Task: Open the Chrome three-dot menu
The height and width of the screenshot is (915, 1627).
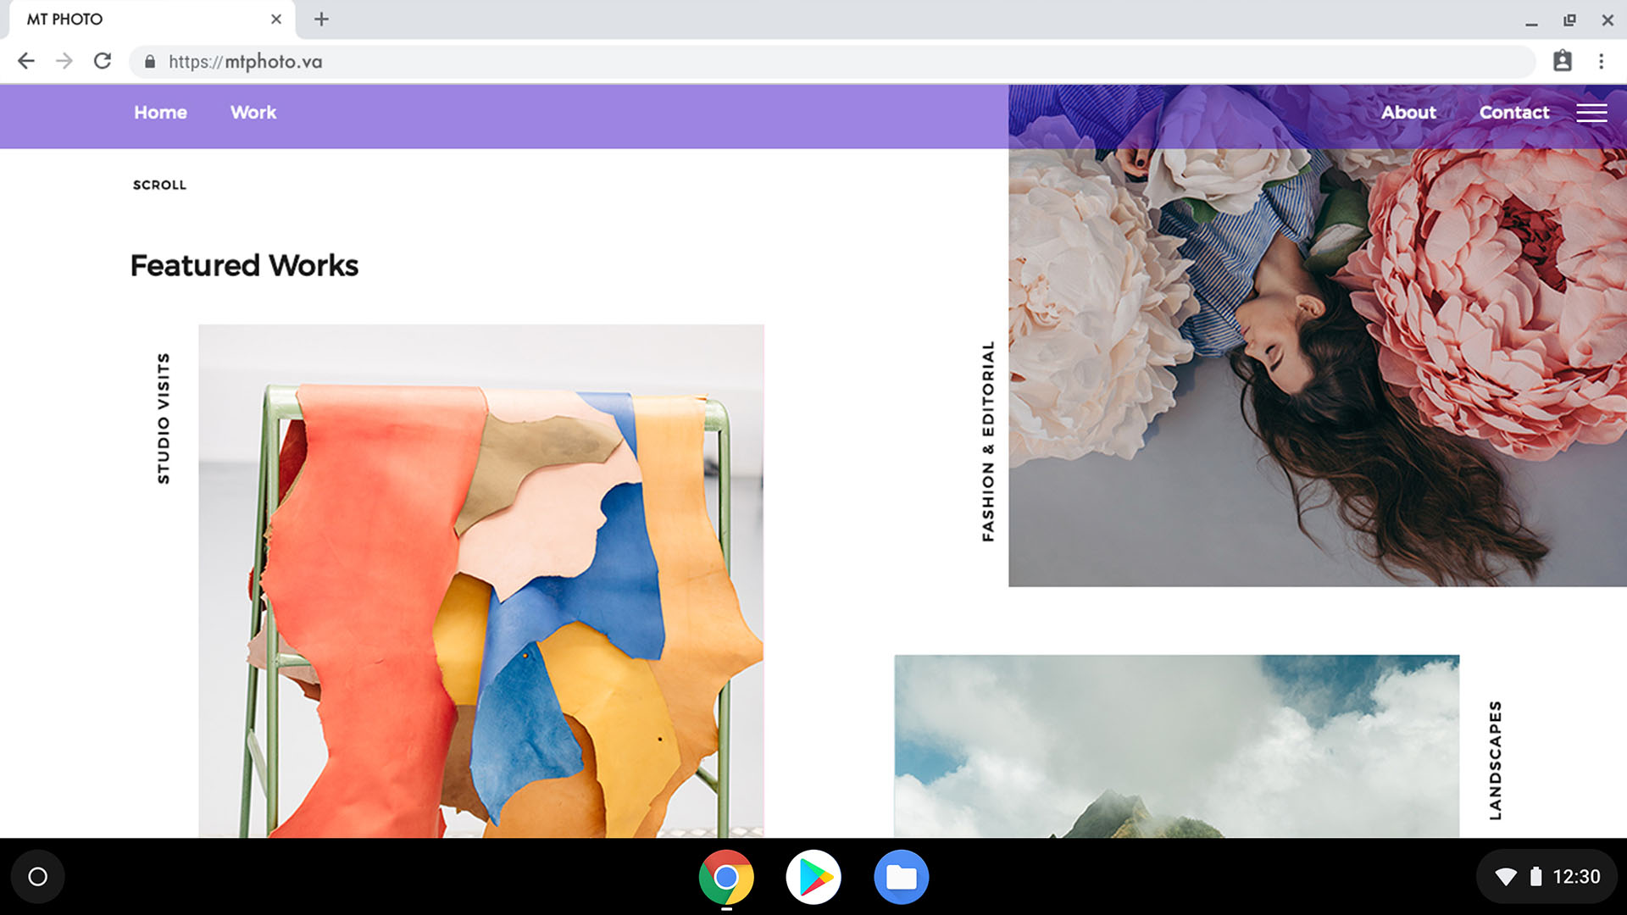Action: tap(1601, 61)
